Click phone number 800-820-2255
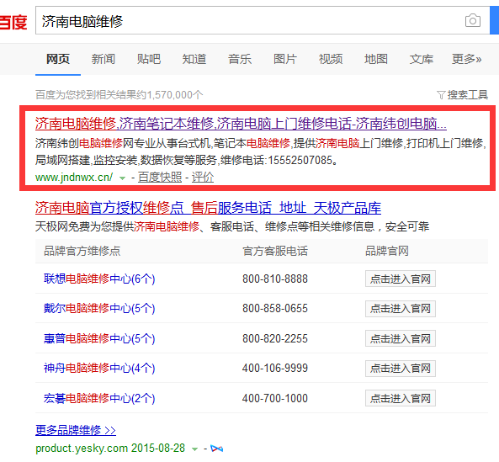Viewport: 499px width, 462px height. 275,338
